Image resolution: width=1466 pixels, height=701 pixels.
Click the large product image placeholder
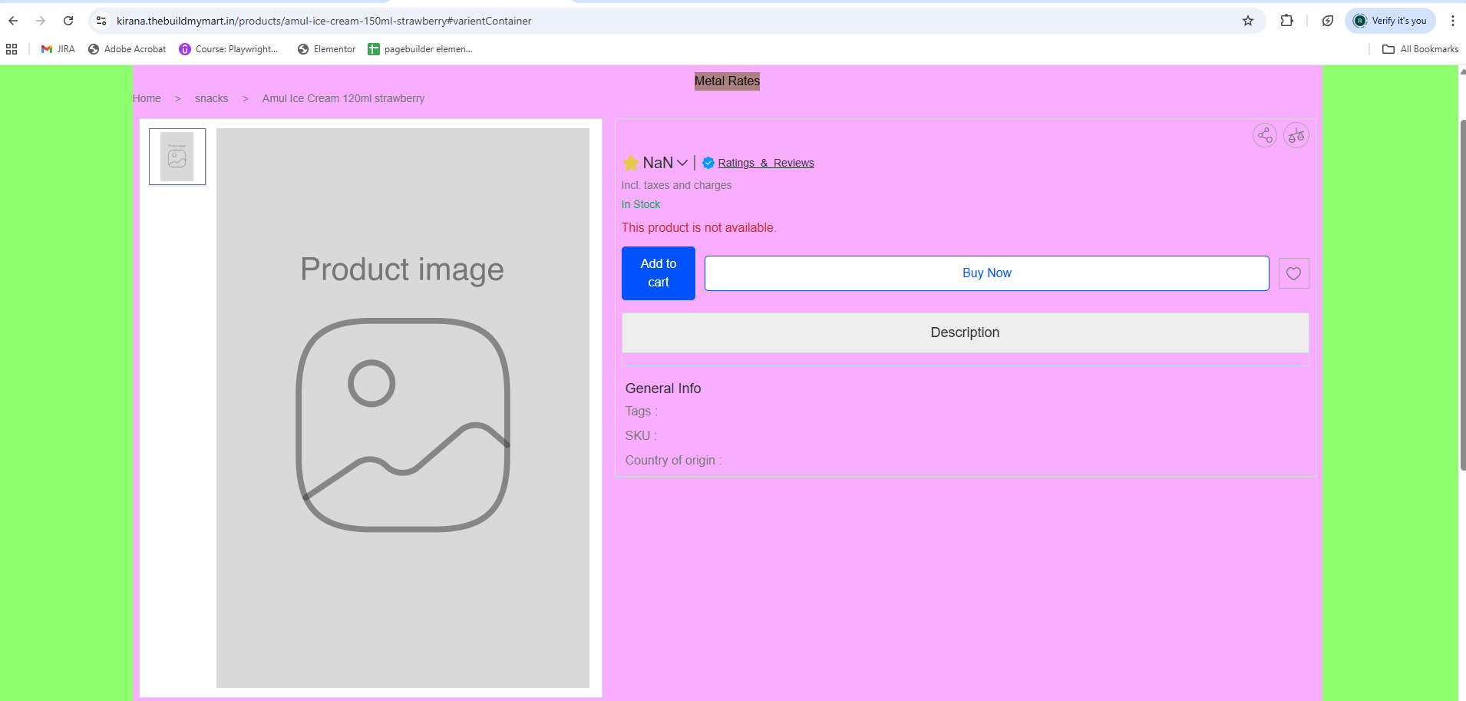tap(403, 408)
